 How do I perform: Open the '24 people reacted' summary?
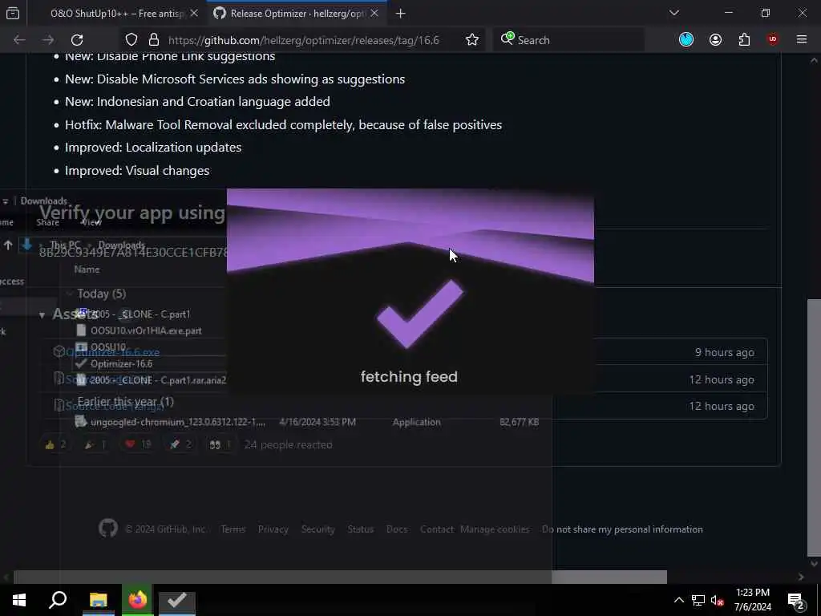pyautogui.click(x=288, y=444)
